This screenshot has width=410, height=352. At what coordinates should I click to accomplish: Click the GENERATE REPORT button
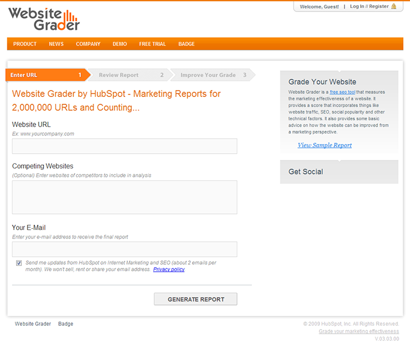pyautogui.click(x=196, y=299)
